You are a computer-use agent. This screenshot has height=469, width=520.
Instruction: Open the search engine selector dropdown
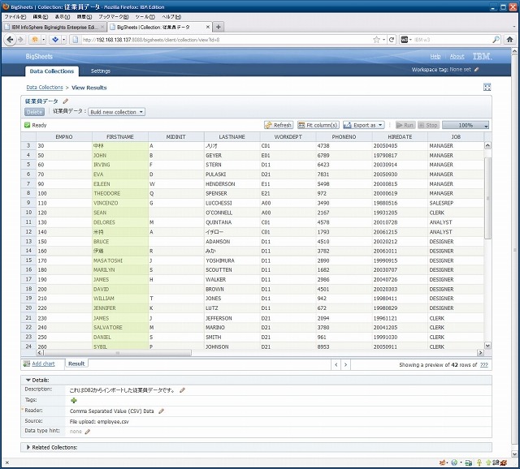tap(406, 40)
